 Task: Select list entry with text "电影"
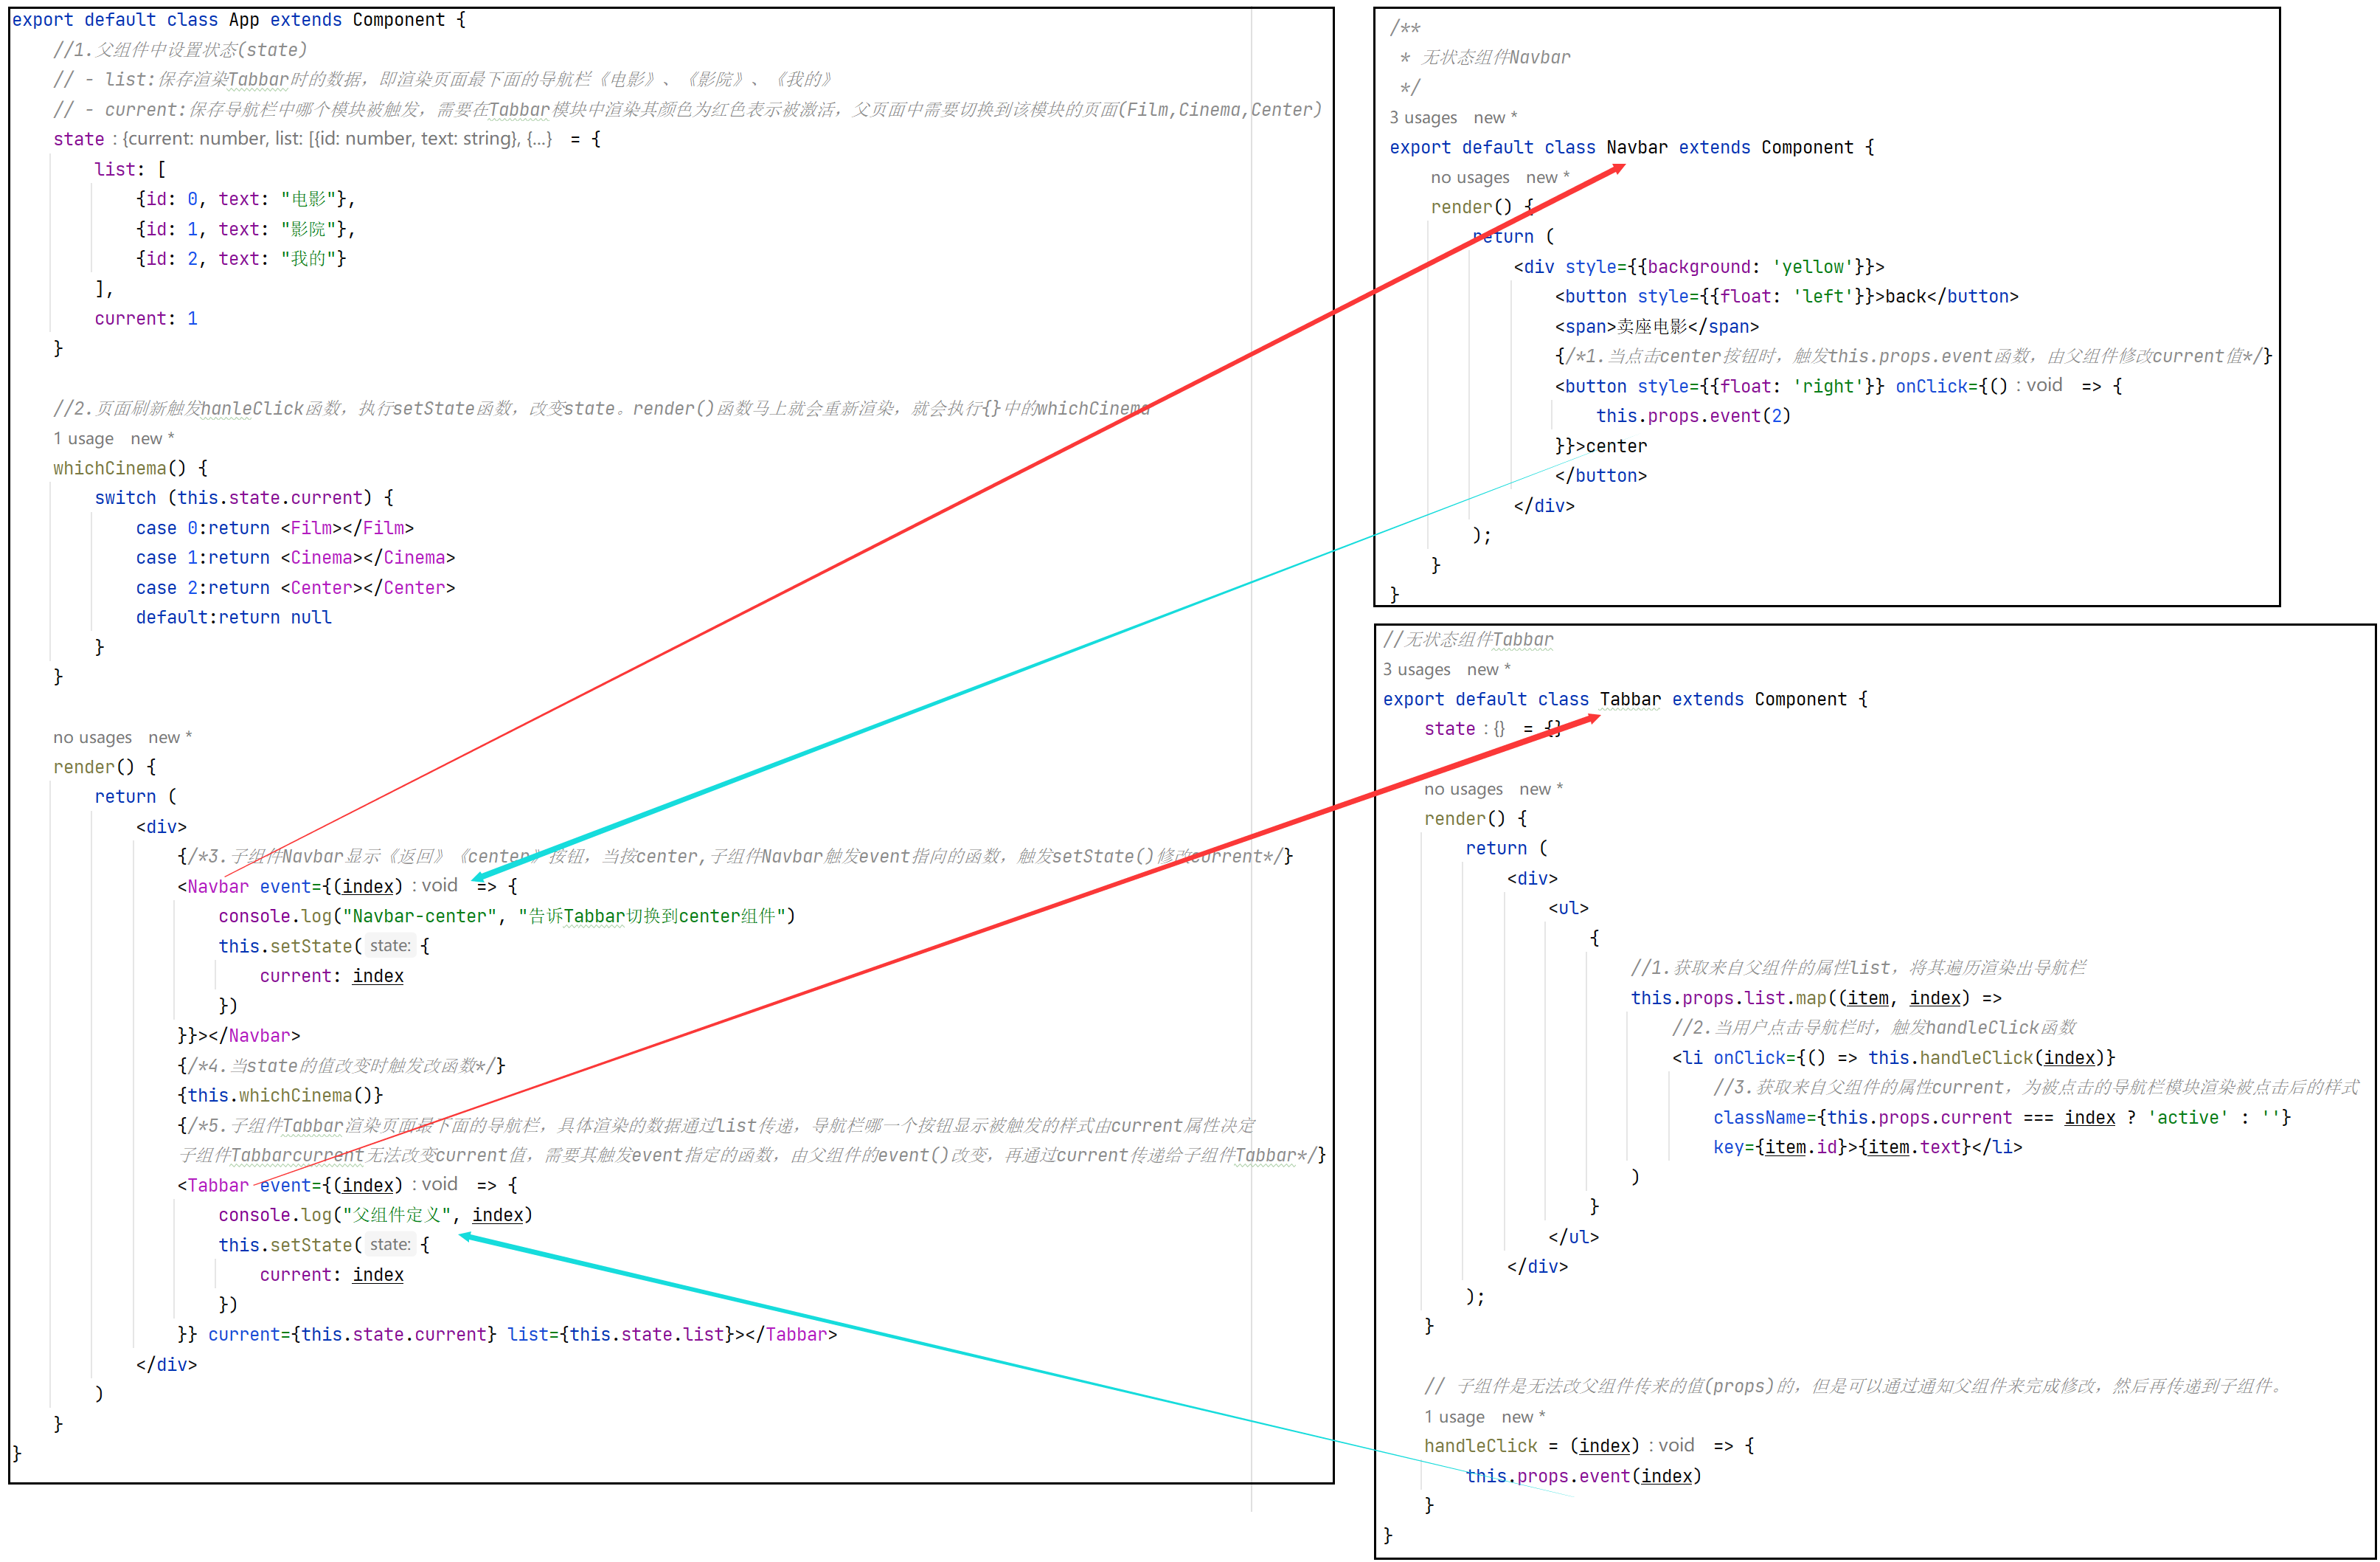tap(245, 199)
